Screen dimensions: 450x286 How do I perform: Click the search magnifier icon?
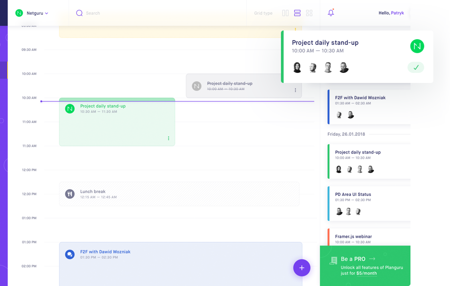79,13
